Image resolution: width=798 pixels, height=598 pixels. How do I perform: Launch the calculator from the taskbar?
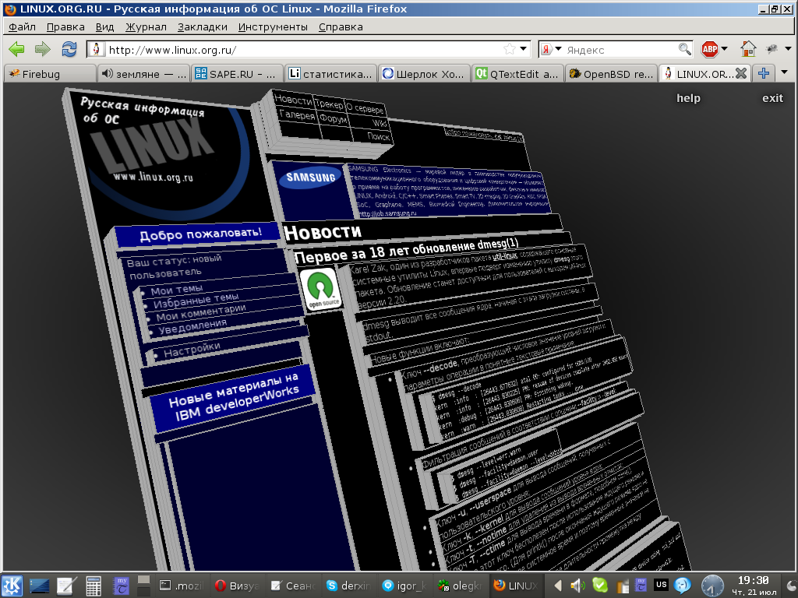click(x=94, y=585)
